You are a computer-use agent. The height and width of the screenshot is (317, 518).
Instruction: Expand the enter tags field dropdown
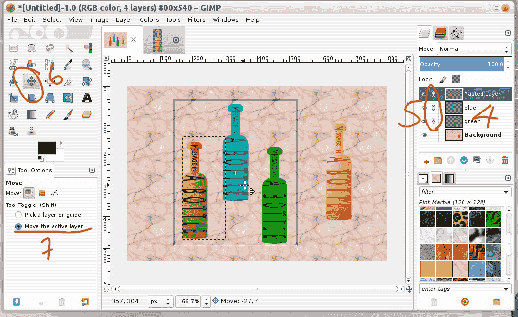coord(464,289)
